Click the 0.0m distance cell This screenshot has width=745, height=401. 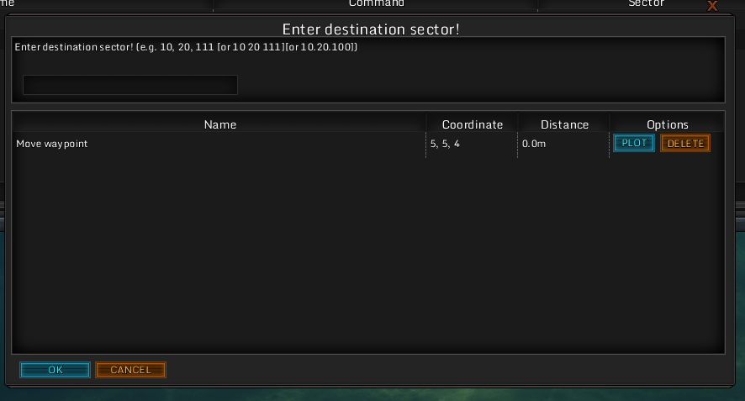(x=534, y=144)
